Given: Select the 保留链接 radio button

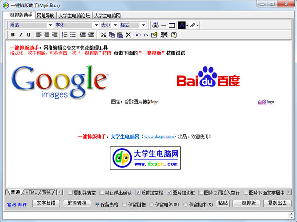Looking at the screenshot, I should [124, 204].
